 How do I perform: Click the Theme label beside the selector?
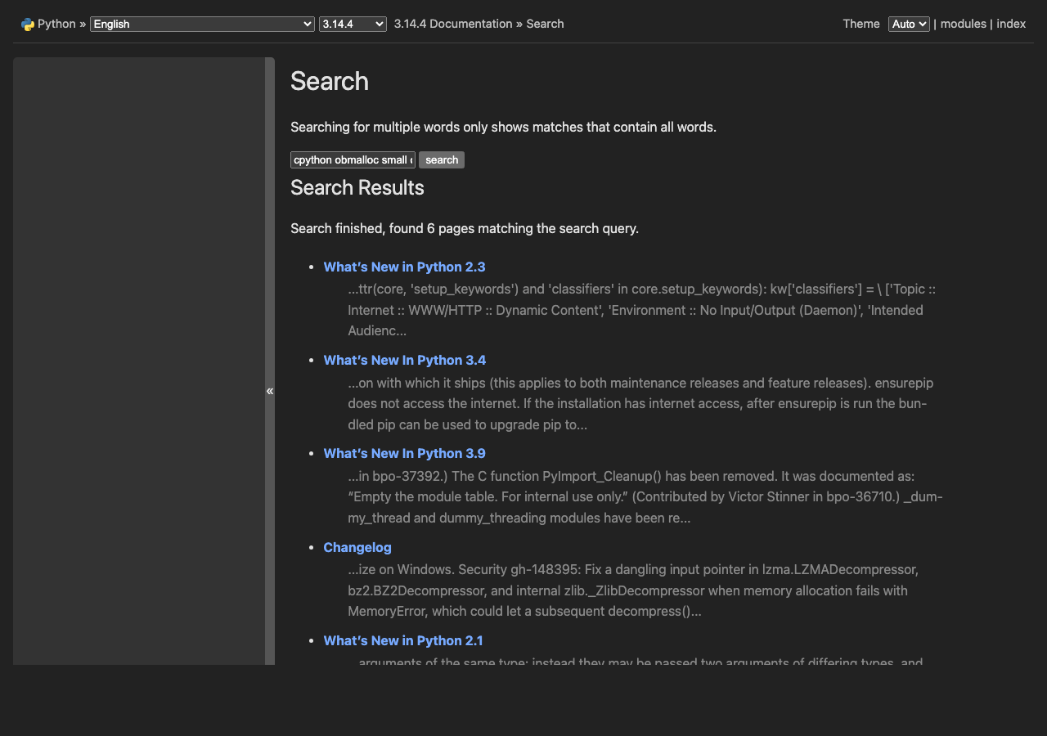pos(861,25)
